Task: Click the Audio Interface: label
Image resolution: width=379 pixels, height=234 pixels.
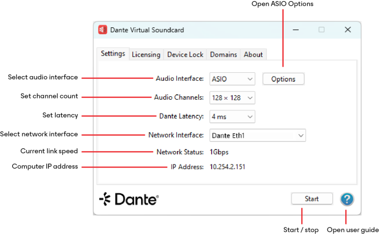Action: click(180, 79)
